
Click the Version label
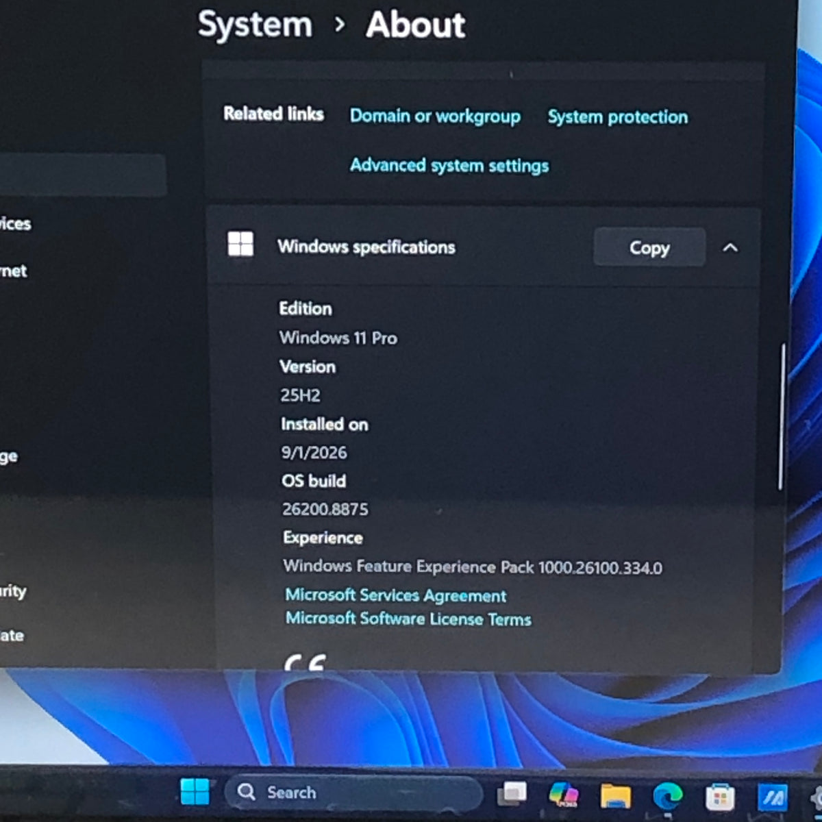[x=308, y=366]
